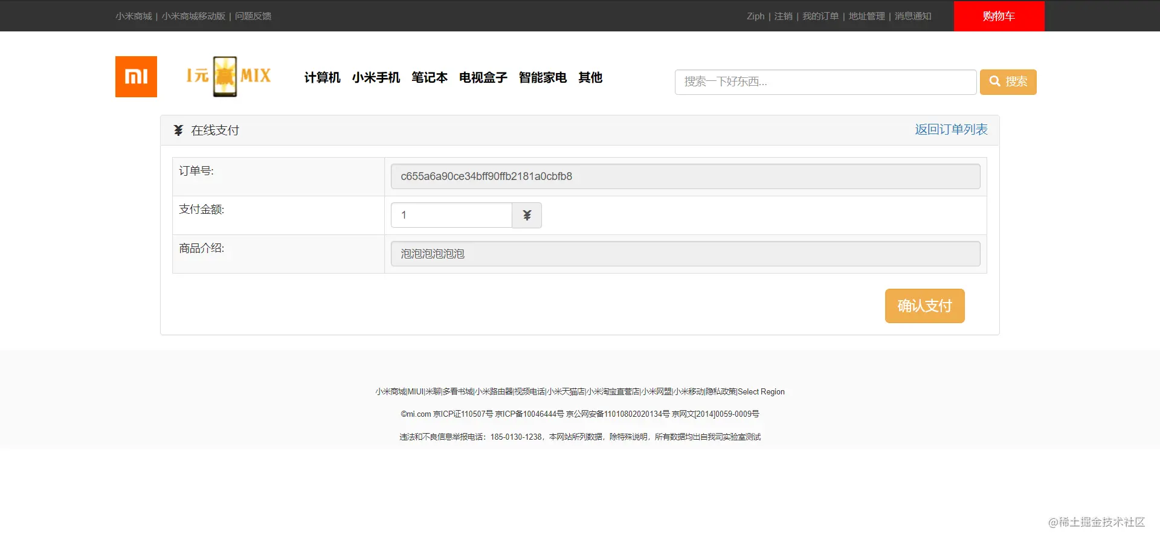This screenshot has width=1160, height=543.
Task: Click the 商品介绍: label
Action: 202,248
